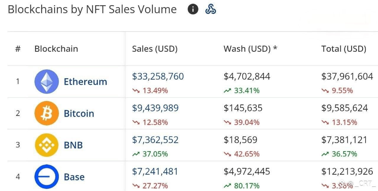Click the # rank column header

click(18, 49)
